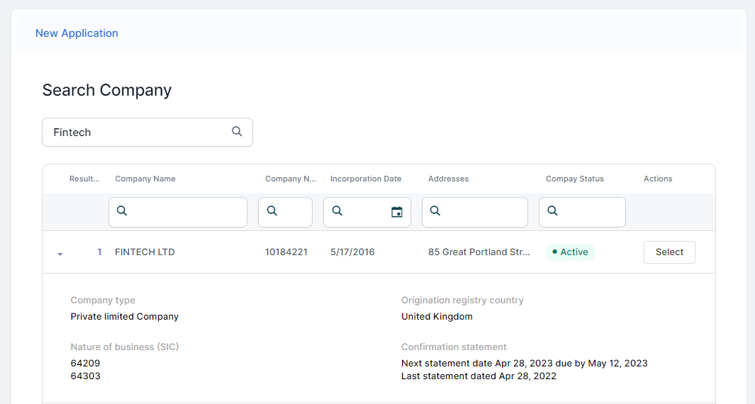Sort by Addresses column header
Viewport: 755px width, 404px height.
(x=448, y=179)
